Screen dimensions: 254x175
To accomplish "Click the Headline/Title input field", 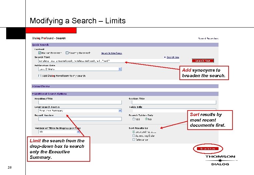I will click(80, 102).
